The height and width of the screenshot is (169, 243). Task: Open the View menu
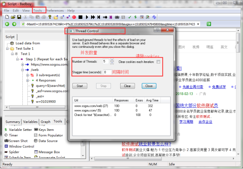(x=26, y=11)
